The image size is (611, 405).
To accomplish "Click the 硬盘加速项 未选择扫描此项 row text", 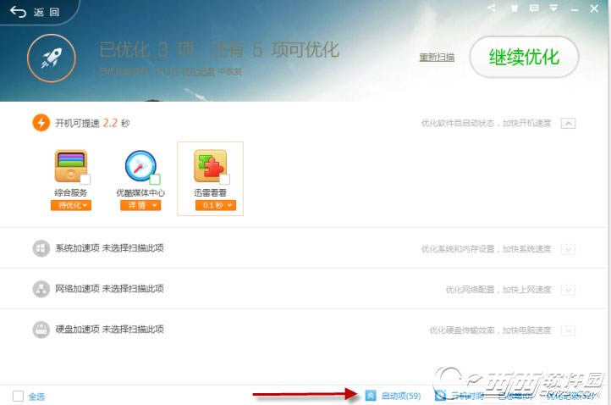I will pos(109,330).
